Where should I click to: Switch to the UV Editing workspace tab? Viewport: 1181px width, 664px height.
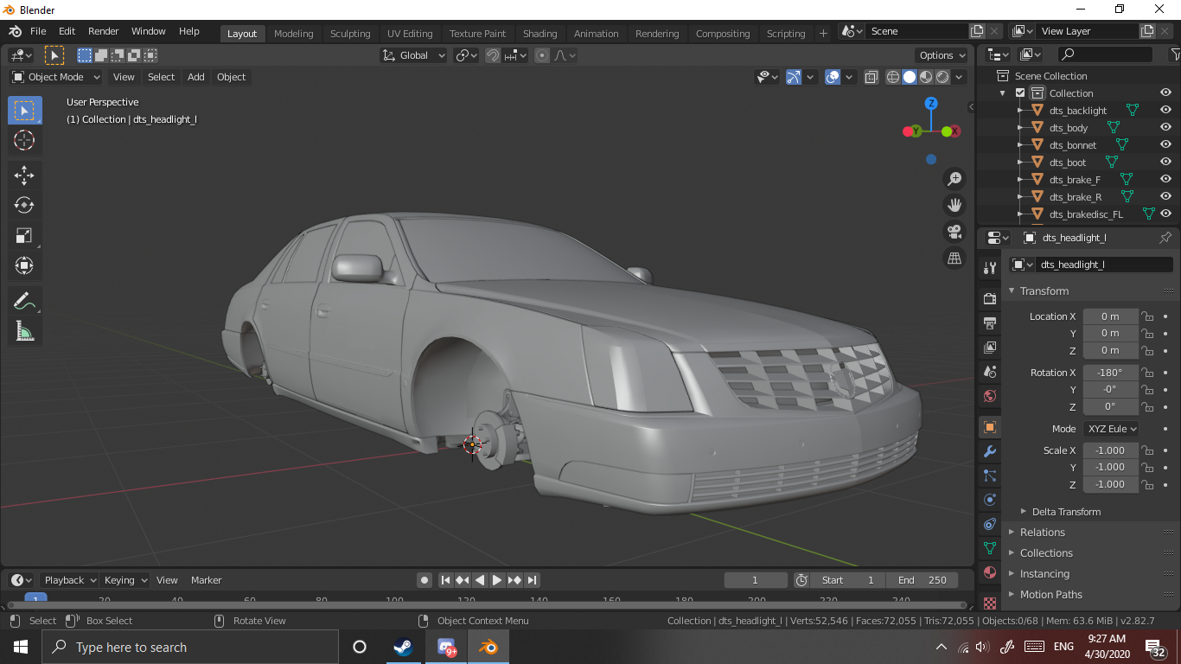[410, 34]
